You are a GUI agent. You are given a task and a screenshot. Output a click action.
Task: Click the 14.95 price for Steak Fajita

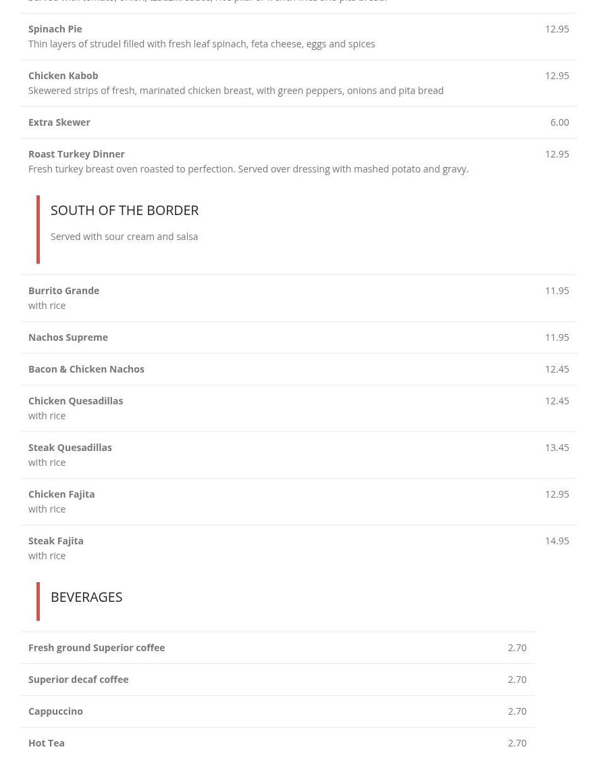pos(556,541)
